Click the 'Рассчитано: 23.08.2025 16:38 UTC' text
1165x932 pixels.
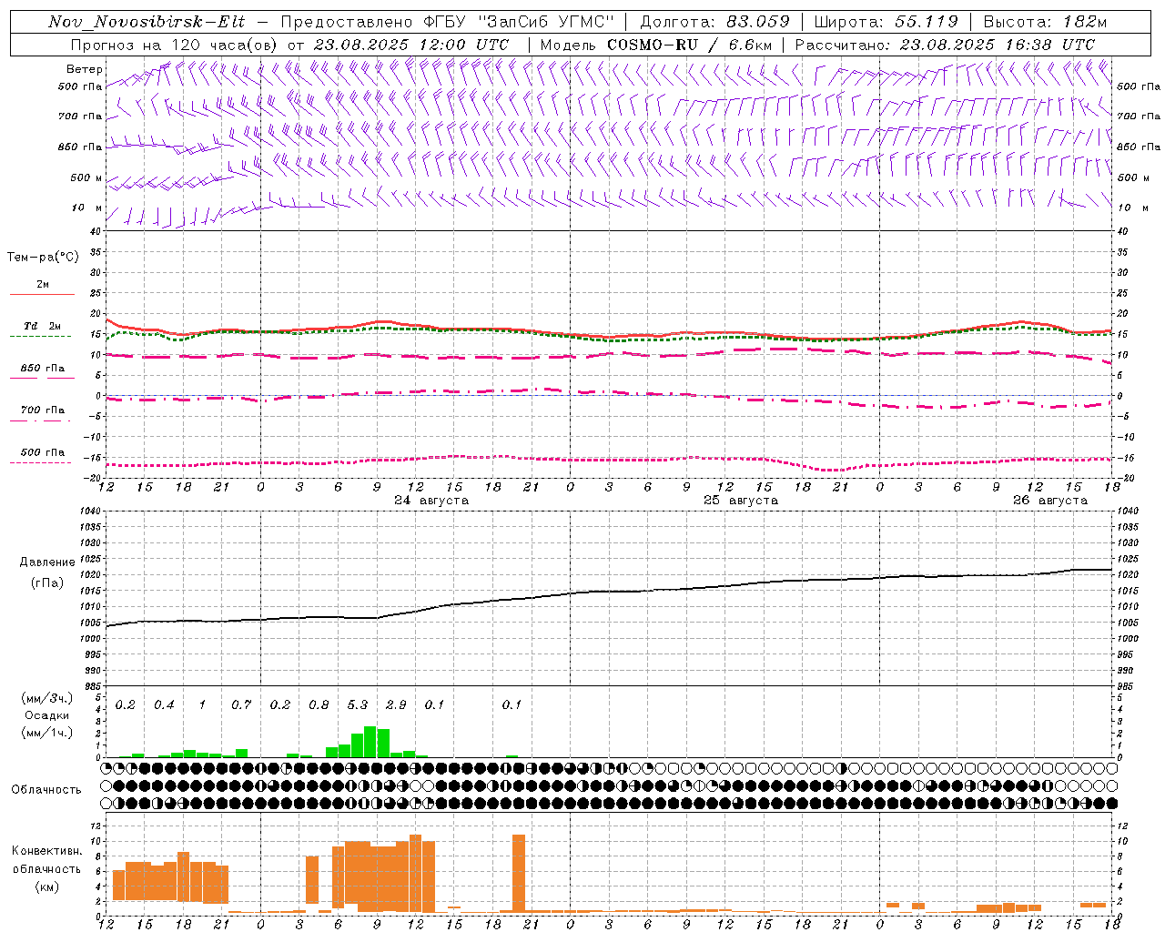coord(945,45)
